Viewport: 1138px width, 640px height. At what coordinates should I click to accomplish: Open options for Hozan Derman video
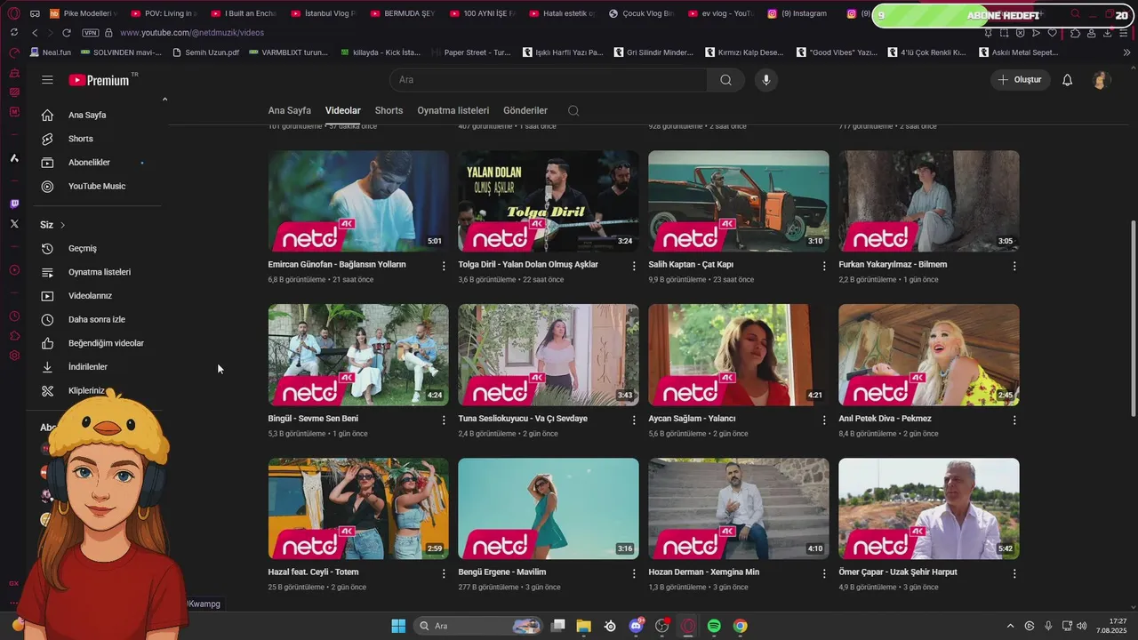[x=824, y=573]
